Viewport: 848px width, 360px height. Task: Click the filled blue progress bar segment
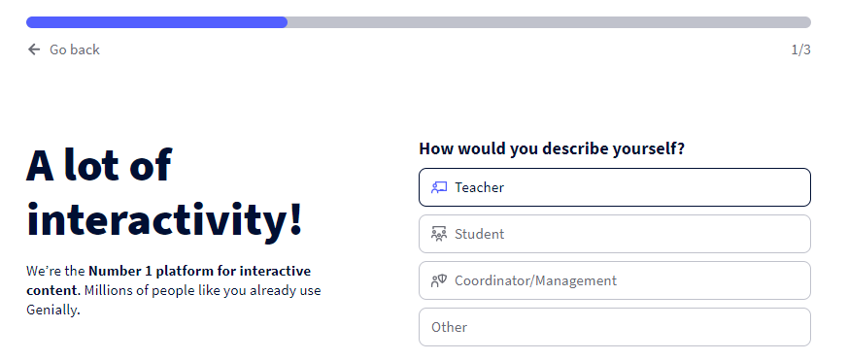tap(156, 22)
